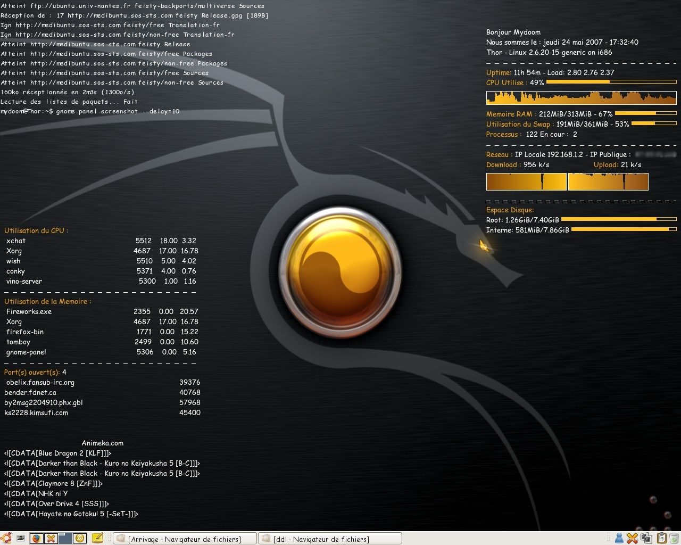Click the Memoire RAM 67% usage bar
681x545 pixels.
(646, 113)
